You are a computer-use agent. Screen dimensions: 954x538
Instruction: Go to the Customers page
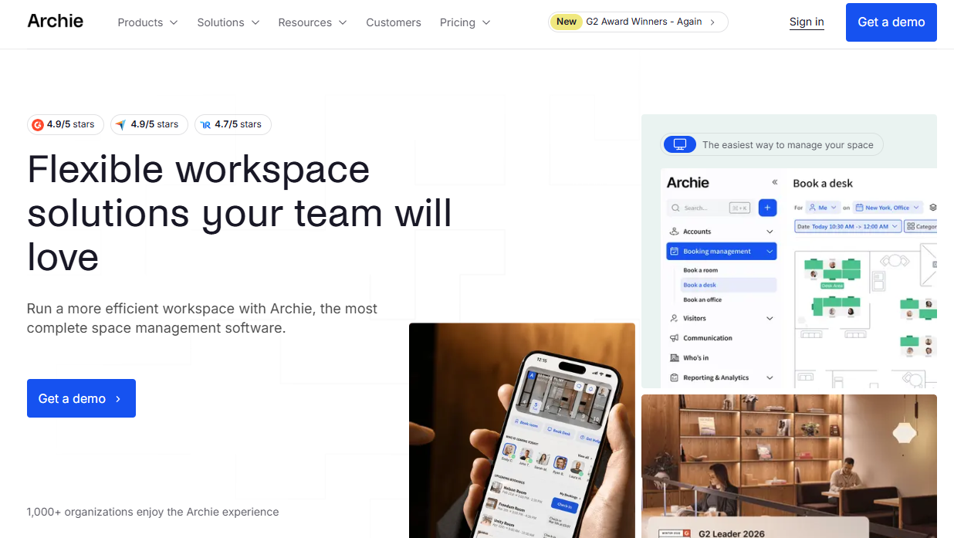(x=394, y=22)
